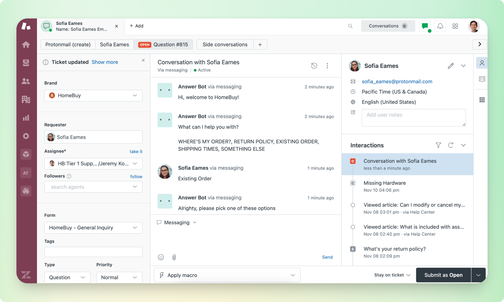Open the Home icon in sidebar
This screenshot has width=504, height=302.
(x=26, y=44)
